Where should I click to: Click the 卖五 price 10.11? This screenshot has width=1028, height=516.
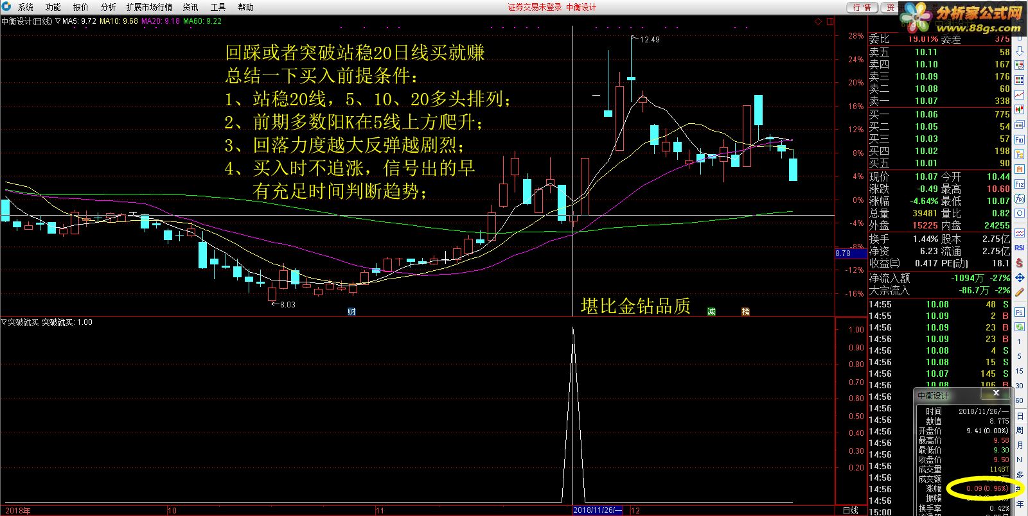(x=926, y=52)
